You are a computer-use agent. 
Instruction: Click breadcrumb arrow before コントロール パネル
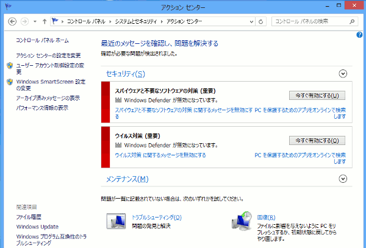(x=63, y=22)
